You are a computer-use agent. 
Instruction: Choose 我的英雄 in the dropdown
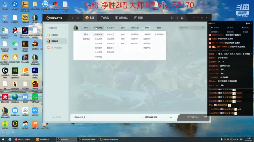(x=98, y=44)
